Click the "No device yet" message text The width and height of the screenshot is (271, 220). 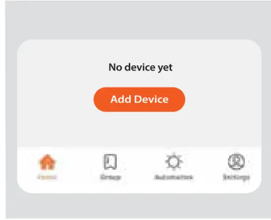click(x=140, y=67)
